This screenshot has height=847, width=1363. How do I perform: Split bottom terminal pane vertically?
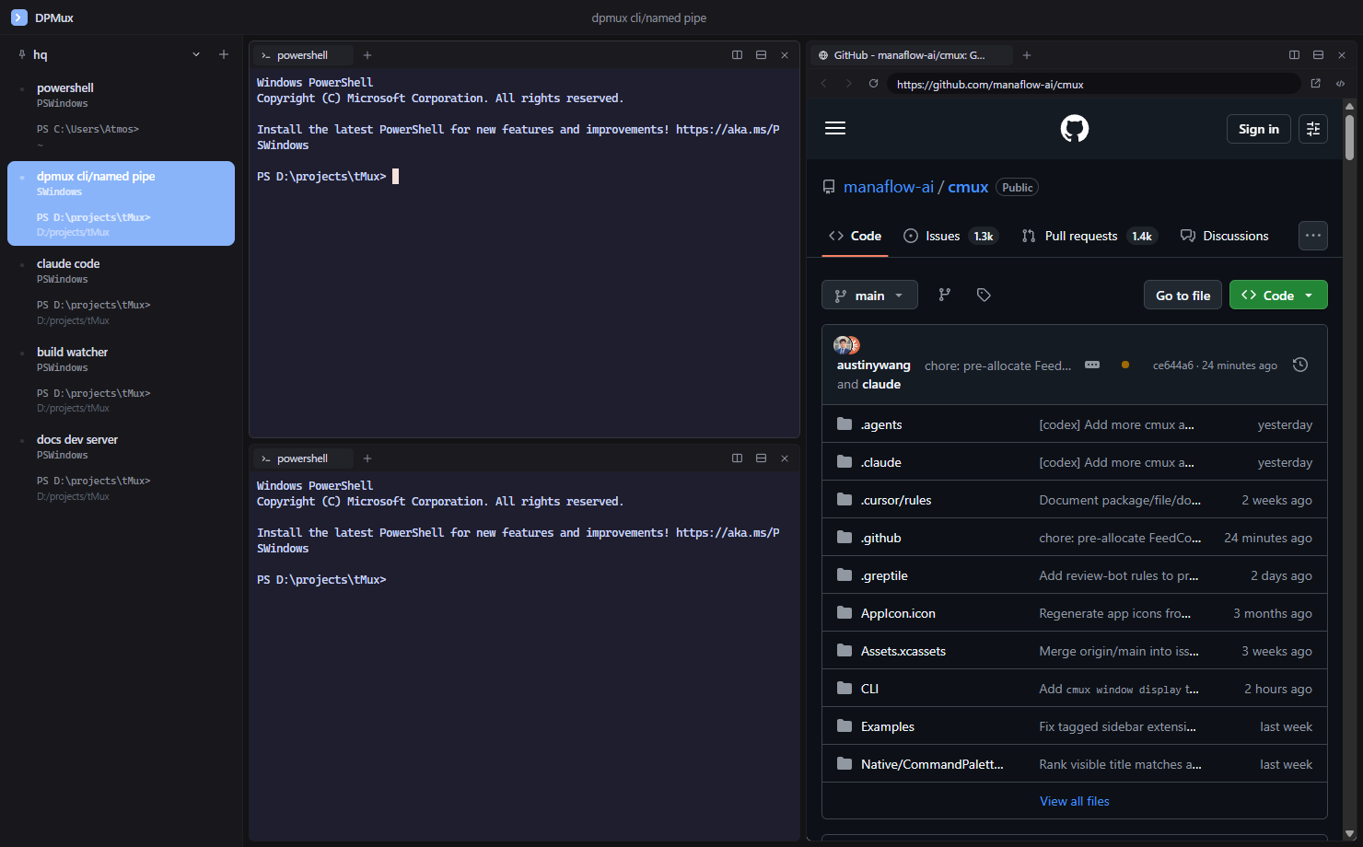pos(737,458)
